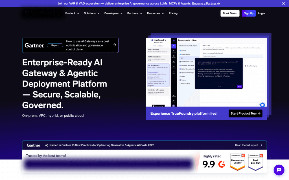Click the Search Workspace field in the preview
This screenshot has width=289, height=180.
click(x=233, y=56)
